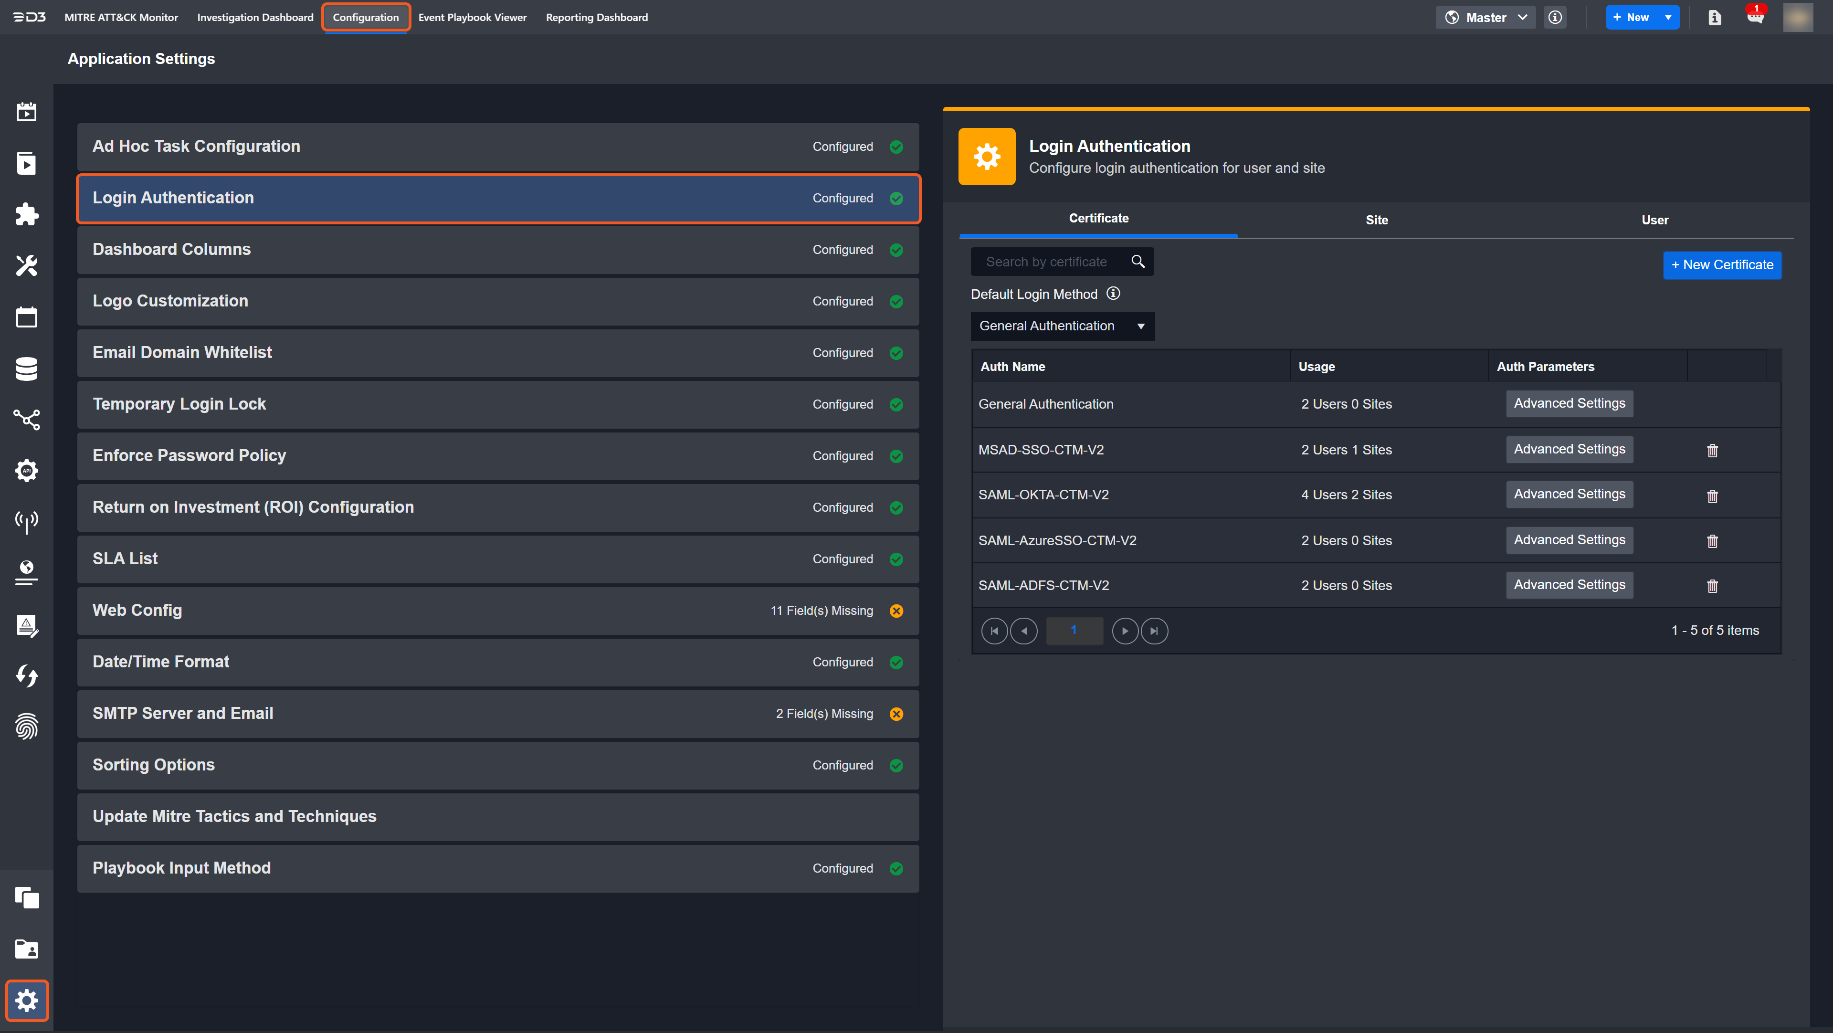
Task: Click the fingerprint icon in sidebar
Action: [26, 727]
